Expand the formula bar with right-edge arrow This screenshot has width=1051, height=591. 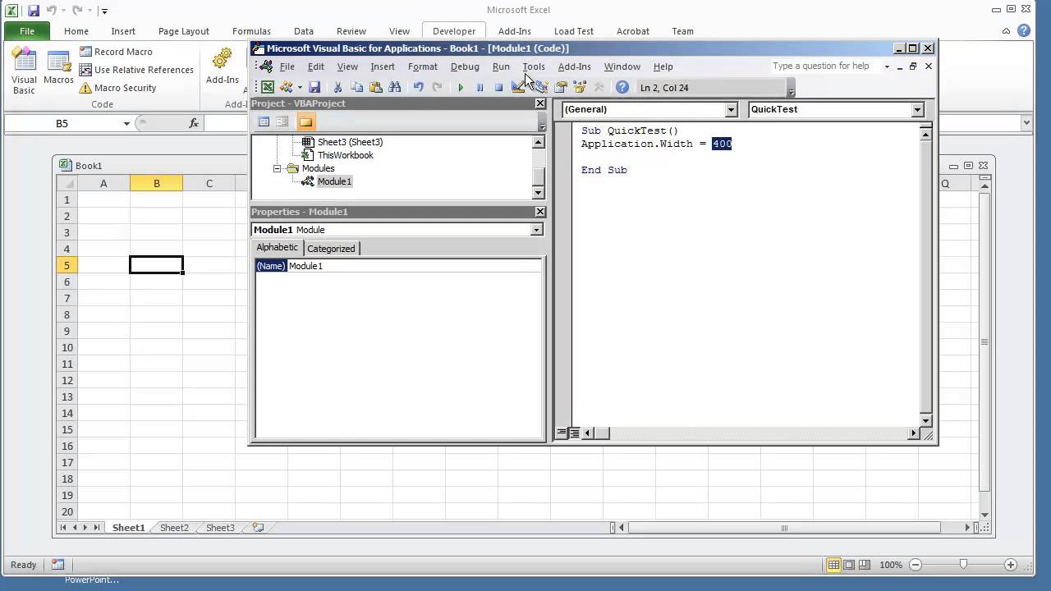pos(1026,123)
